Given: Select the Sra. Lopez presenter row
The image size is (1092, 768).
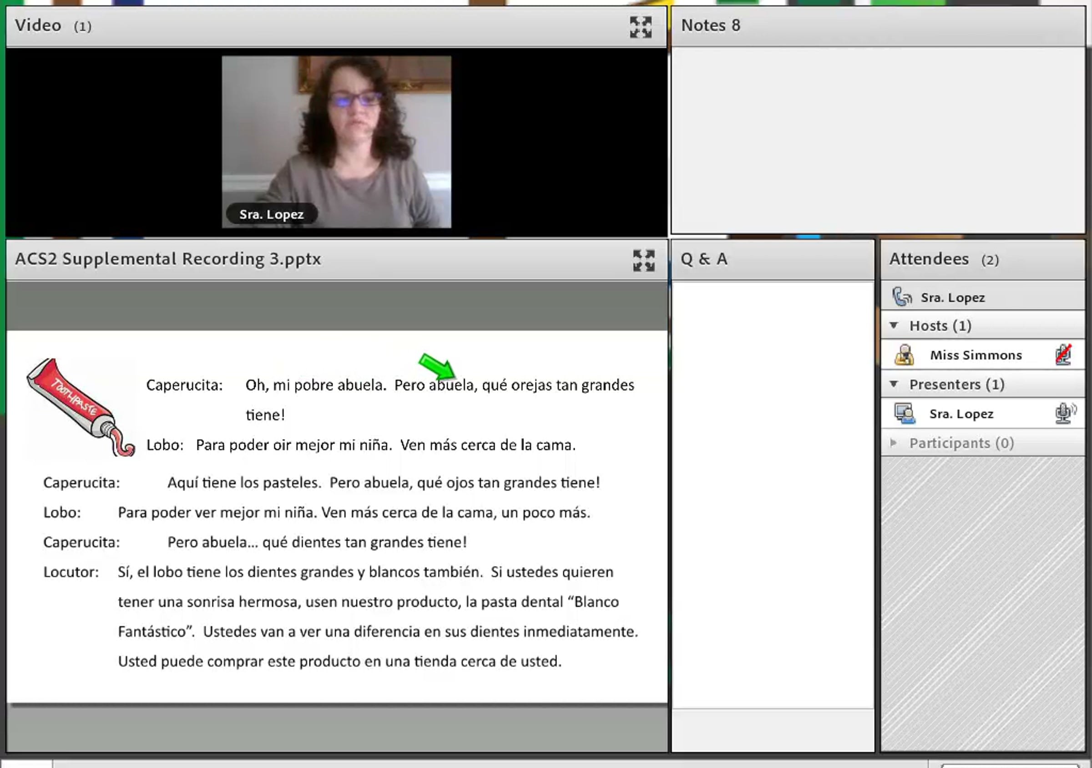Looking at the screenshot, I should click(961, 414).
